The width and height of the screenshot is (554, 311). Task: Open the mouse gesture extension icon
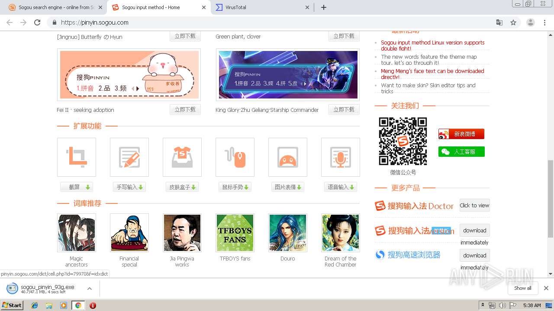point(235,157)
